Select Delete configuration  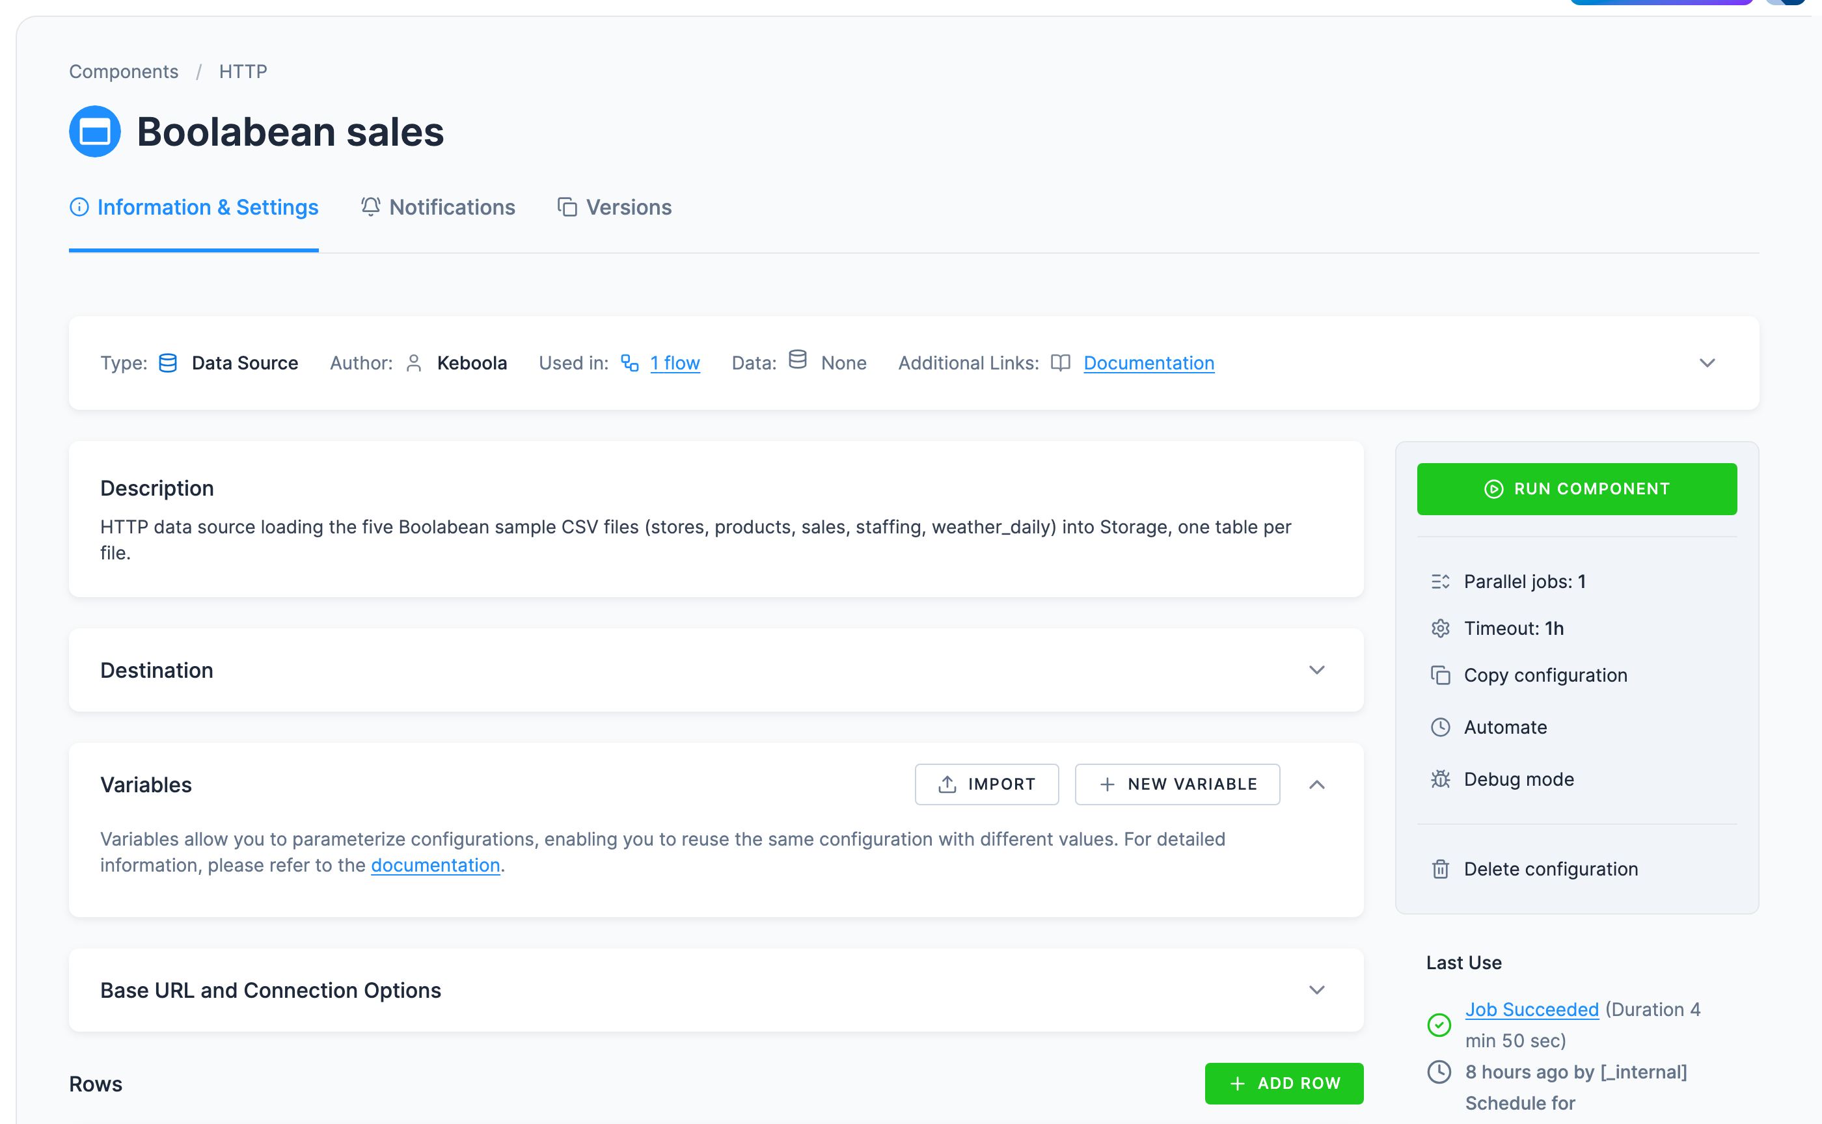(1551, 869)
